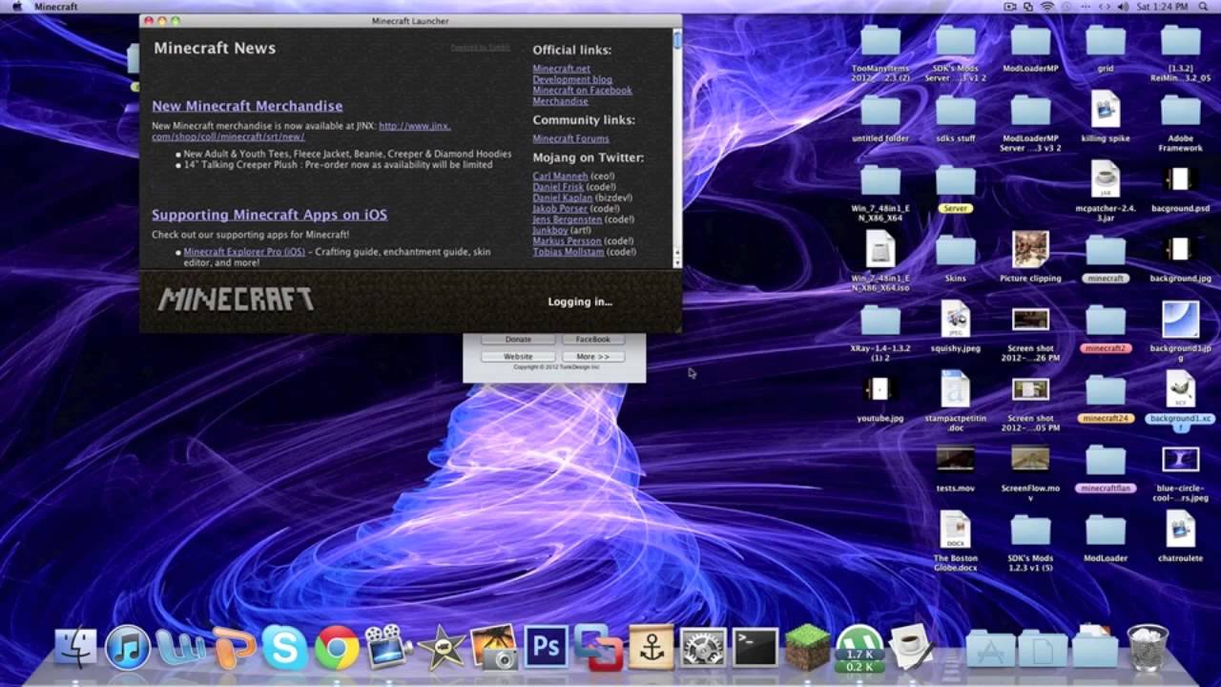Open the Applications folder stack in dock

[990, 649]
